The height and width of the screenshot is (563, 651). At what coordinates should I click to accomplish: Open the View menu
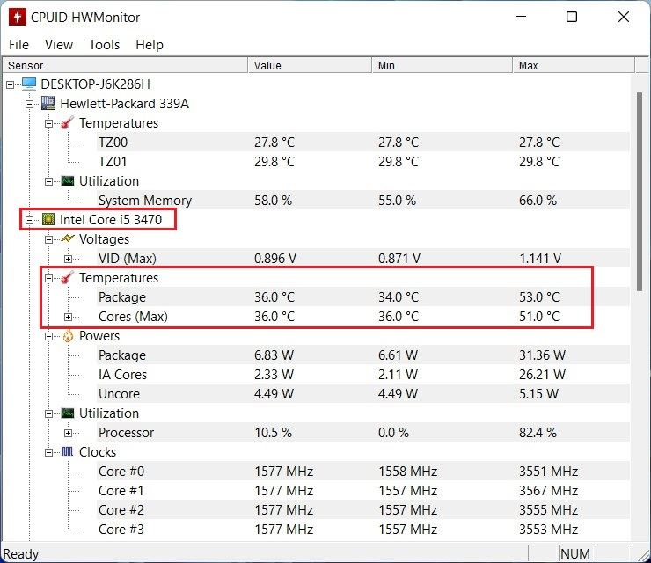click(59, 45)
